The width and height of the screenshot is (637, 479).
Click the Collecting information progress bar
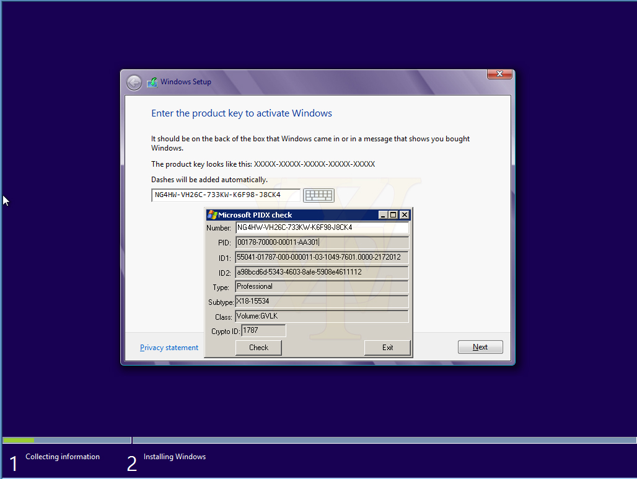click(x=67, y=440)
